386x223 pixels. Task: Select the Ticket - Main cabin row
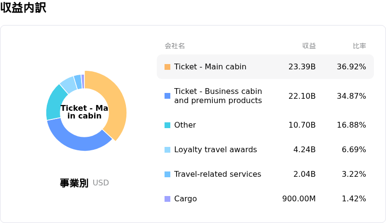click(265, 66)
